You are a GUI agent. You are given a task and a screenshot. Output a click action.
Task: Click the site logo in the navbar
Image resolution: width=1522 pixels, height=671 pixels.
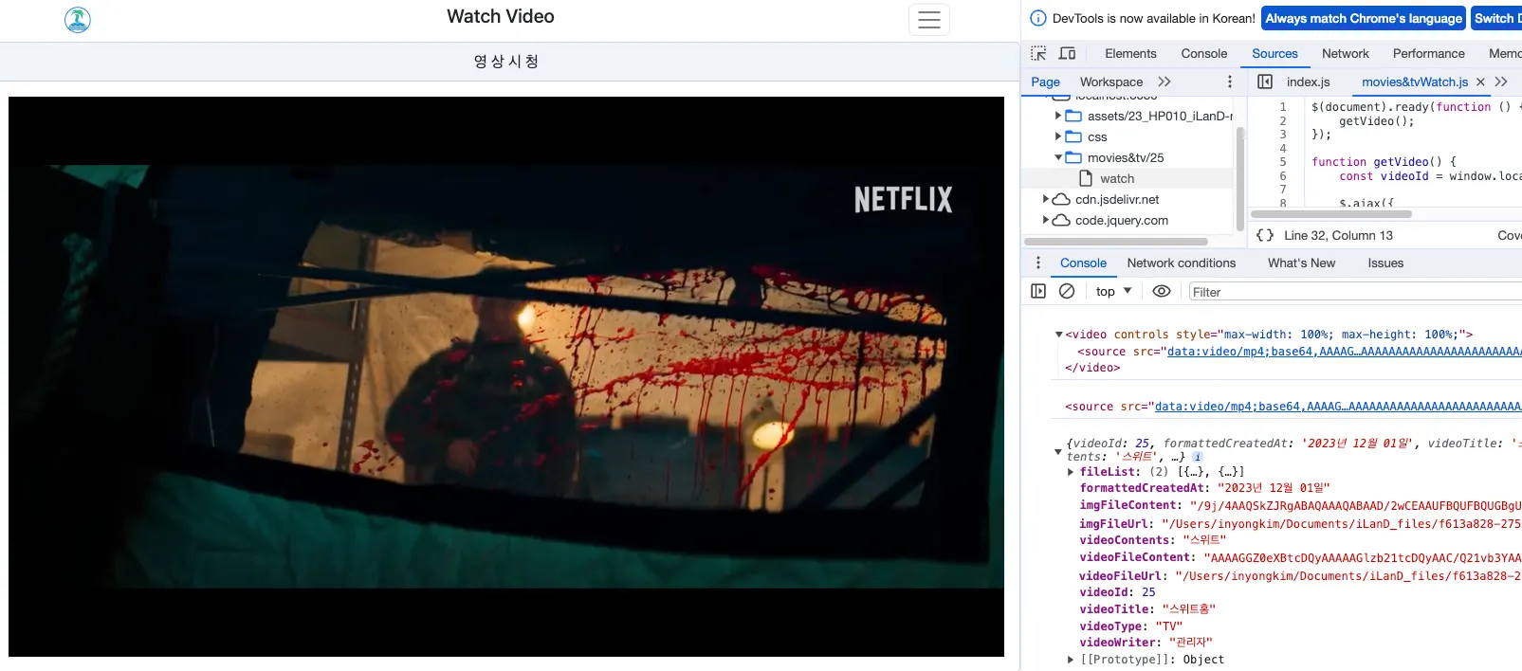coord(78,19)
